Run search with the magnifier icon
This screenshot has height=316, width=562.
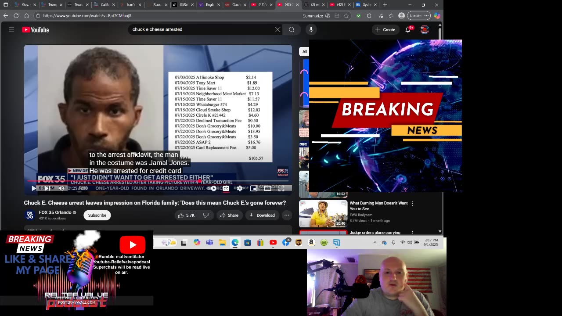point(292,29)
